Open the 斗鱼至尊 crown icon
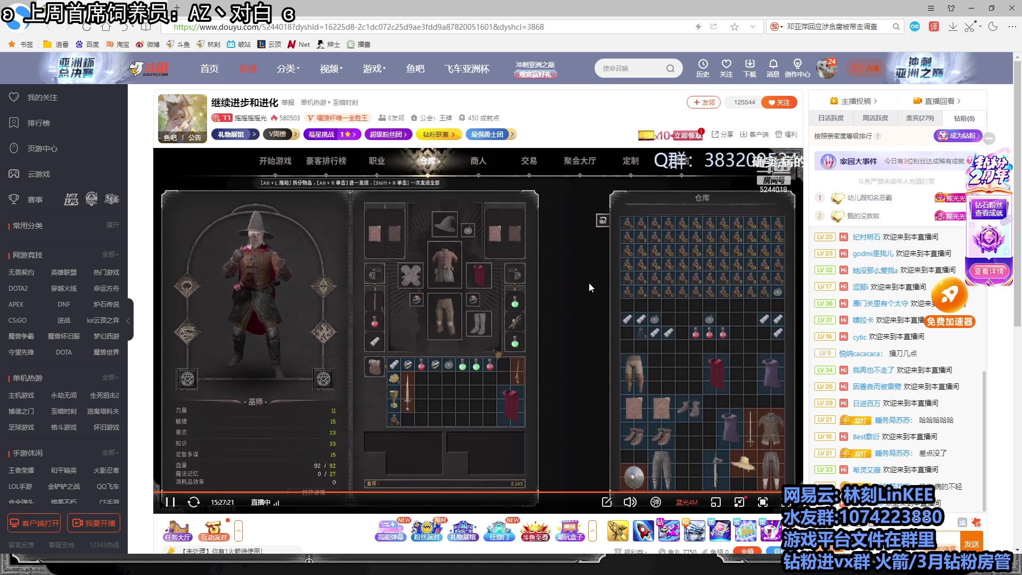The image size is (1022, 575). coord(535,530)
